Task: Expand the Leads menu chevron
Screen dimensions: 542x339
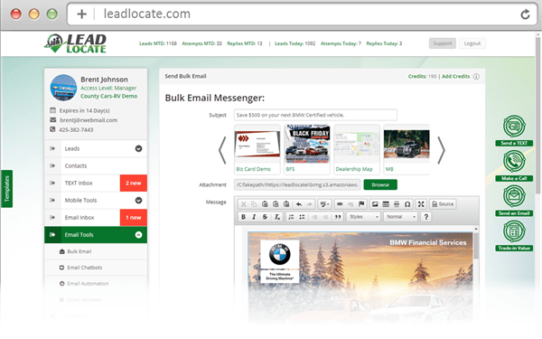Action: click(138, 149)
